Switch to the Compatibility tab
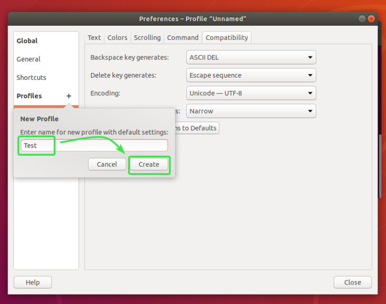Viewport: 386px width, 304px height. [226, 37]
